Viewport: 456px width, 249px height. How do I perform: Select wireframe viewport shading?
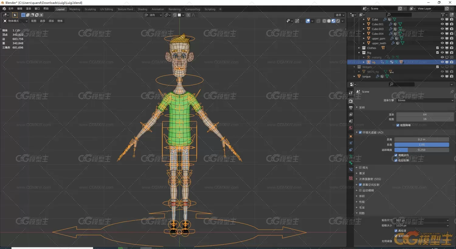324,21
